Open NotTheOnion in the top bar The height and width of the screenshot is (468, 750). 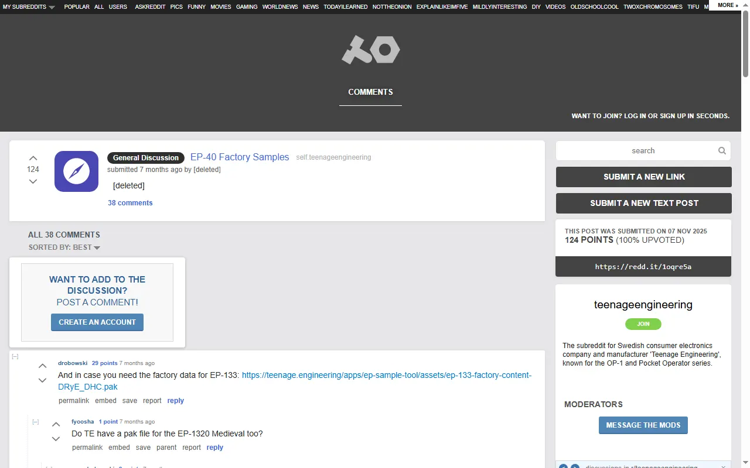[x=392, y=7]
